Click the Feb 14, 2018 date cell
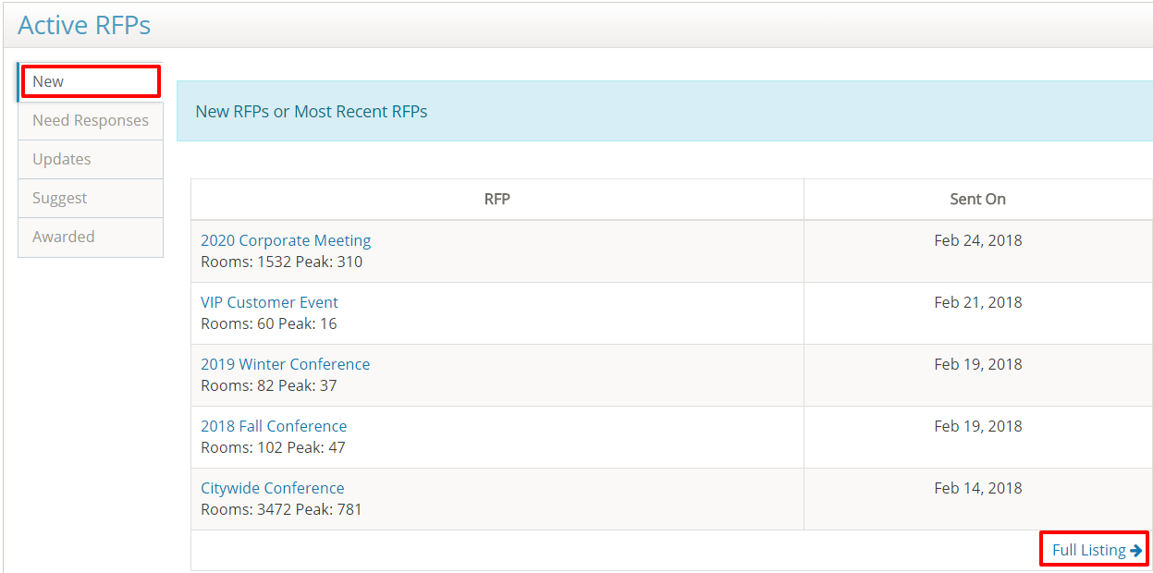 tap(977, 488)
